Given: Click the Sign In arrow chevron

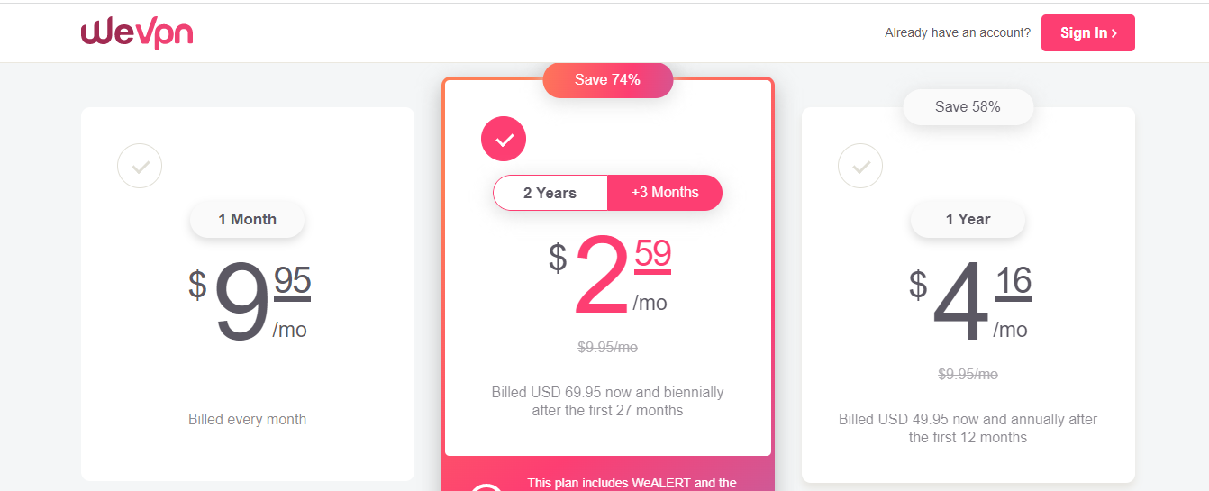Looking at the screenshot, I should point(1114,33).
